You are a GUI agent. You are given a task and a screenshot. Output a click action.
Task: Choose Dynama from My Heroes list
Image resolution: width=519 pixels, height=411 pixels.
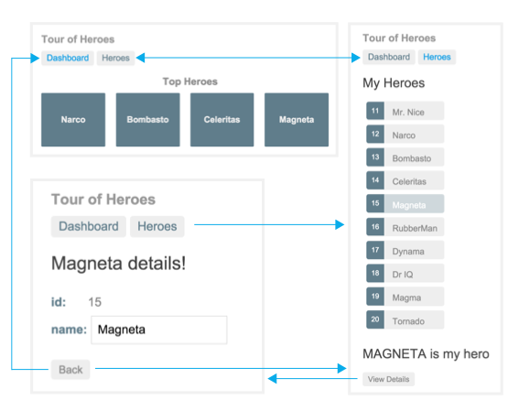(405, 250)
